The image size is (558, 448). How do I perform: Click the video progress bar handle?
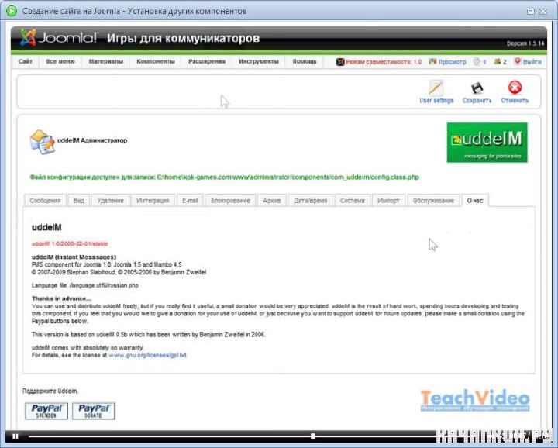coord(312,436)
